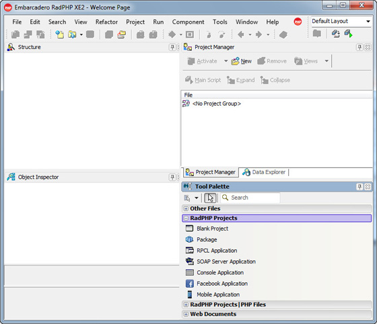Click New in Project Manager toolbar

(x=242, y=61)
